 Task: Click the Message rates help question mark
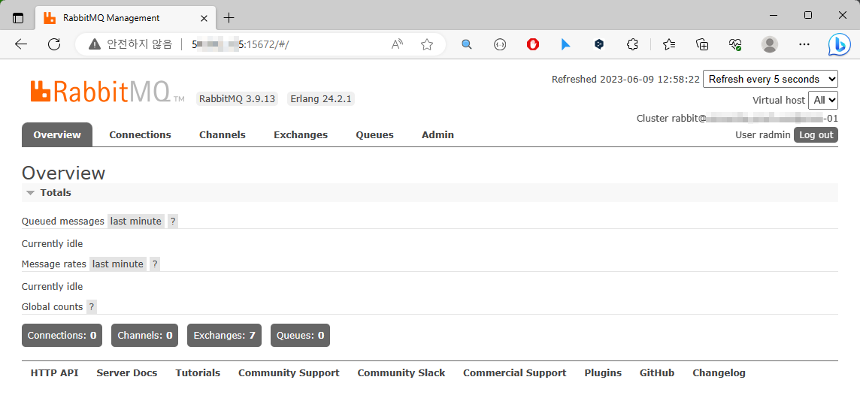[x=155, y=264]
